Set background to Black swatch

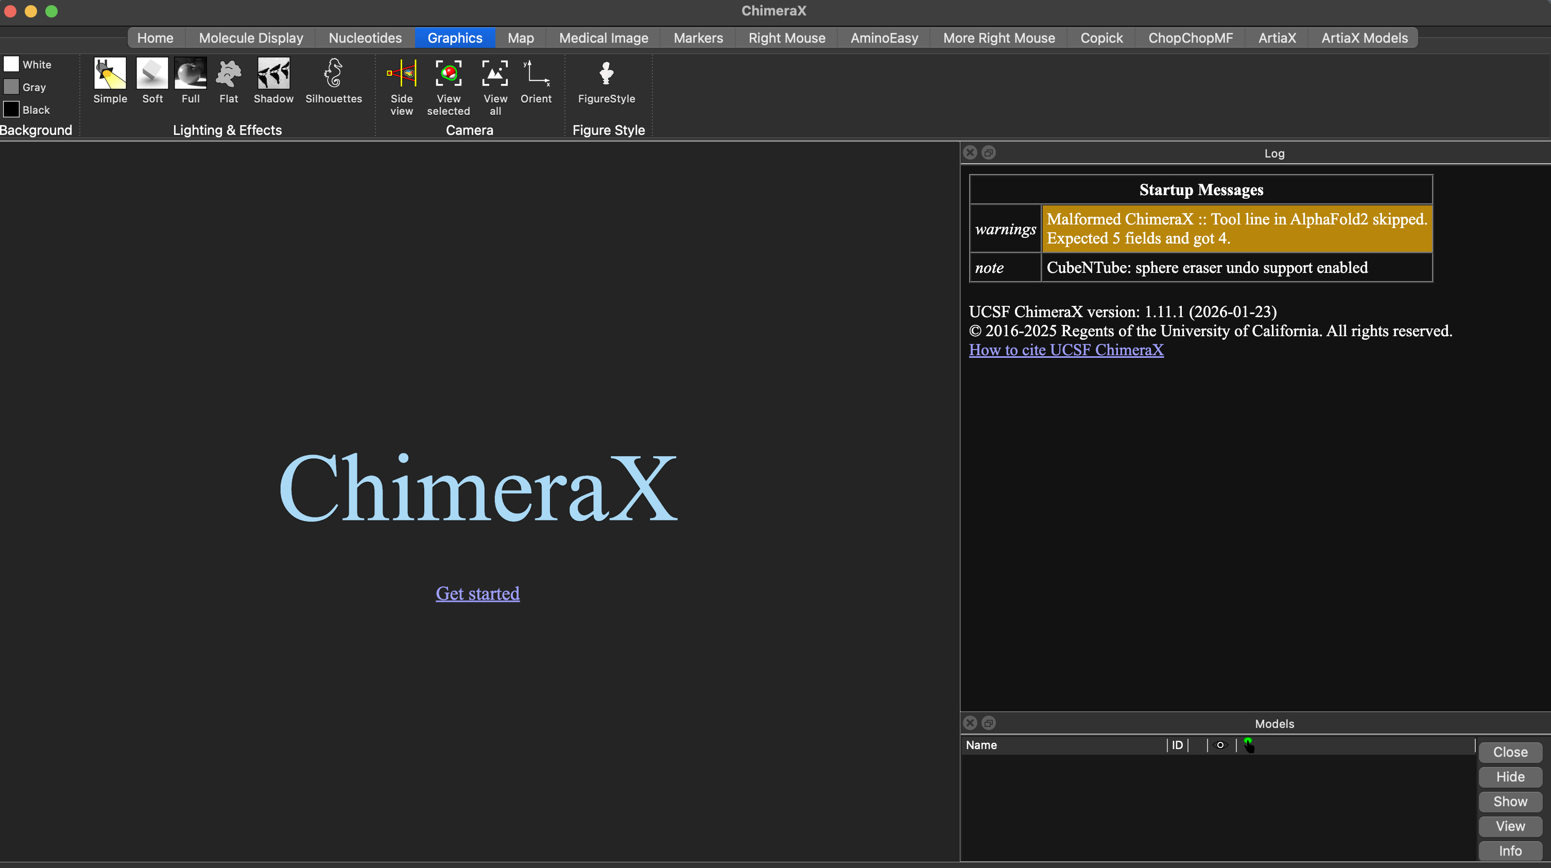coord(11,110)
